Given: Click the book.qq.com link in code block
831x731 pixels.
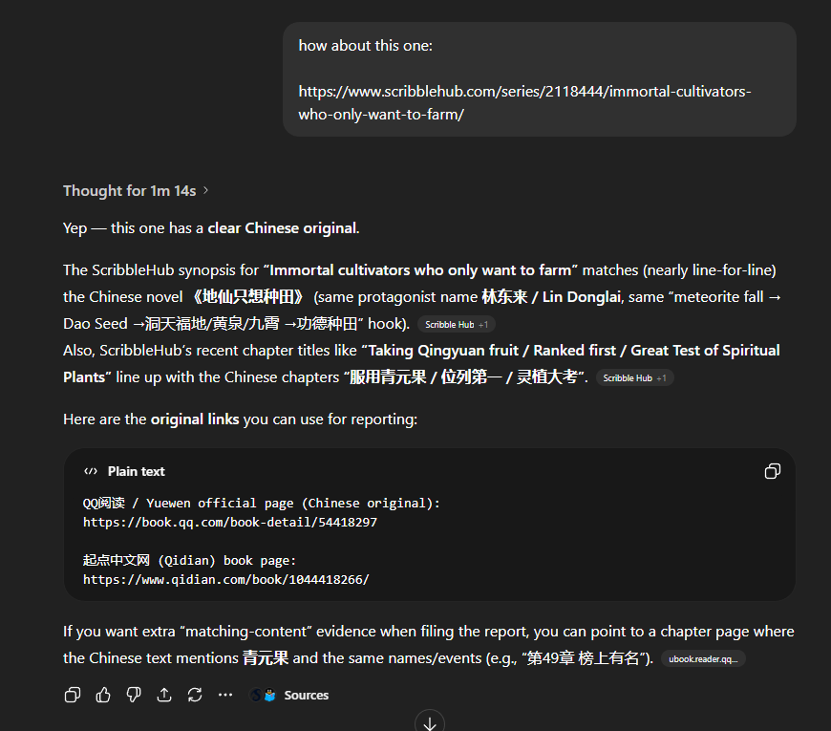Looking at the screenshot, I should pyautogui.click(x=229, y=523).
